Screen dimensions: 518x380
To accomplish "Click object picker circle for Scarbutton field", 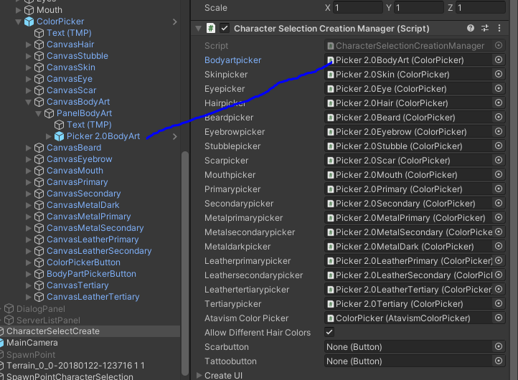I will pyautogui.click(x=499, y=347).
